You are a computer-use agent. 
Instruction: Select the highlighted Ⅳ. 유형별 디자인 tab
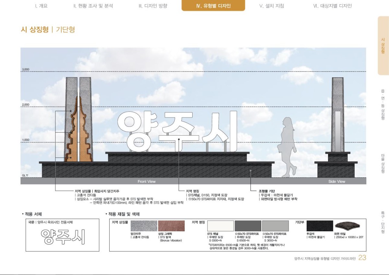point(213,6)
